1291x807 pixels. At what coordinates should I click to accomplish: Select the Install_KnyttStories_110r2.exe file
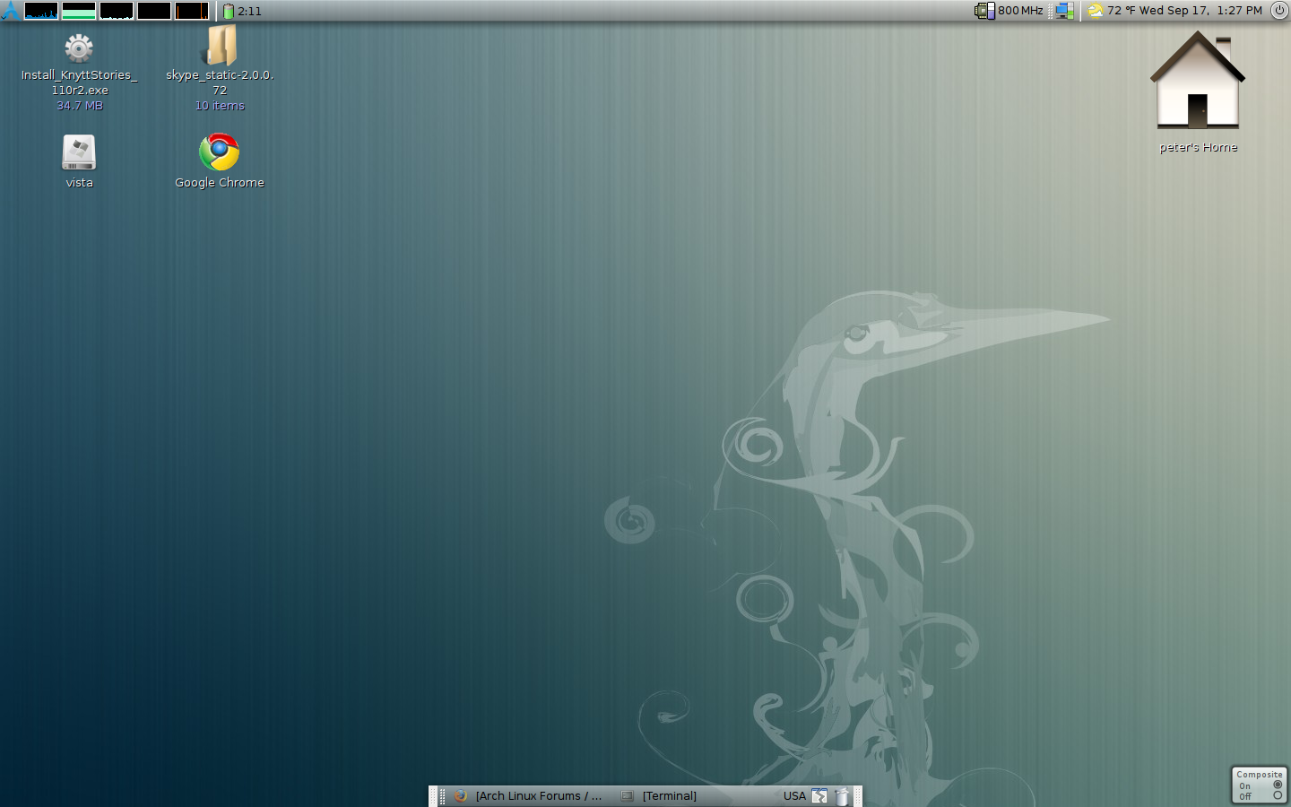click(x=79, y=48)
